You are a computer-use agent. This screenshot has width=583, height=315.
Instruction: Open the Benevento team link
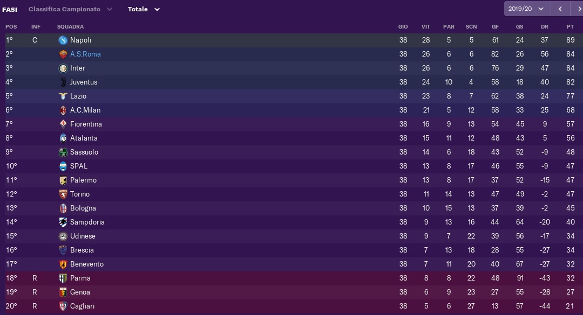(x=86, y=264)
